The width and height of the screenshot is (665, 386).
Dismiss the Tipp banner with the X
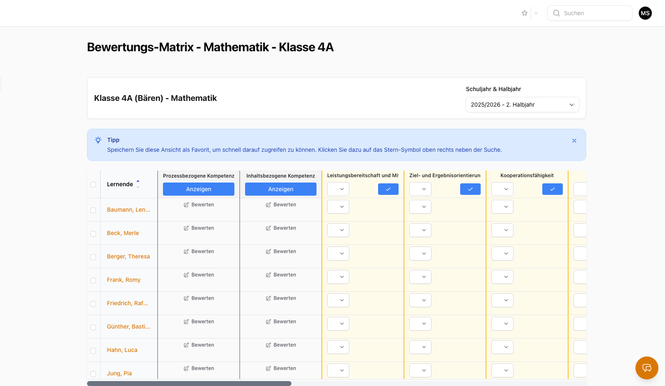click(574, 140)
